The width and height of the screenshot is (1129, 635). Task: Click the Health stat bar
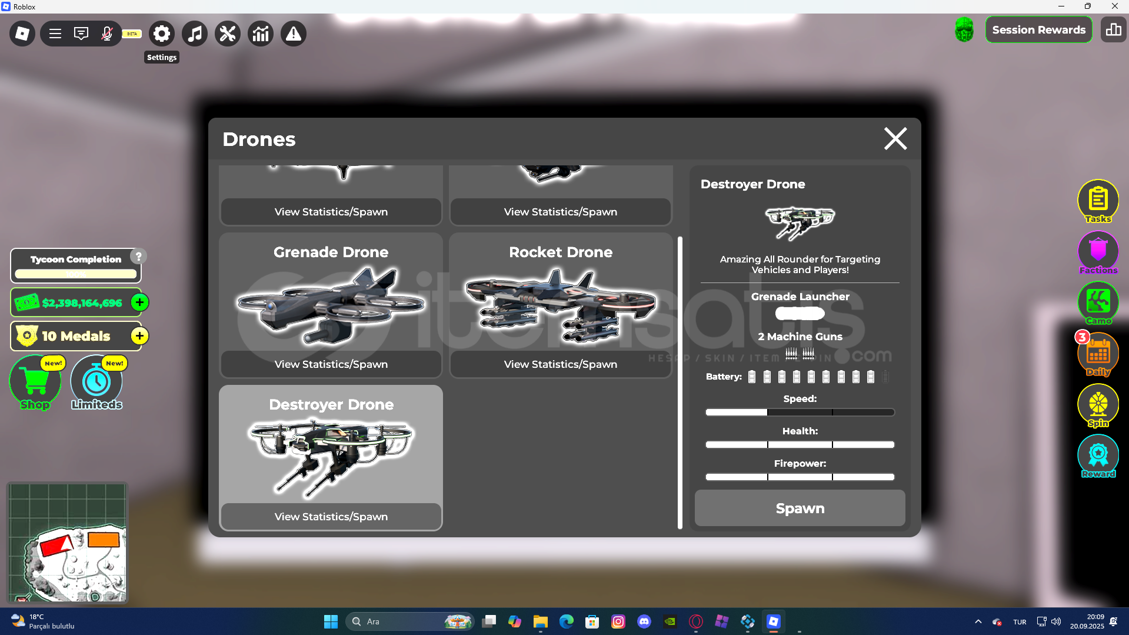pyautogui.click(x=800, y=444)
